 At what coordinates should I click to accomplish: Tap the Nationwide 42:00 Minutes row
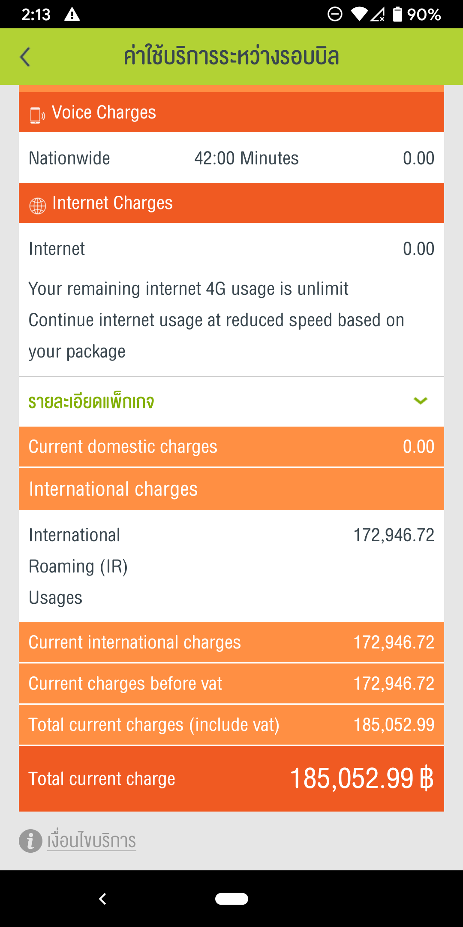coord(231,158)
